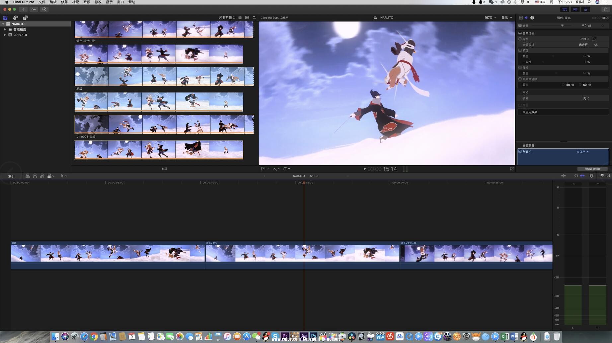Toggle the browser panel button
Viewport: 612px width, 343px height.
tap(565, 9)
